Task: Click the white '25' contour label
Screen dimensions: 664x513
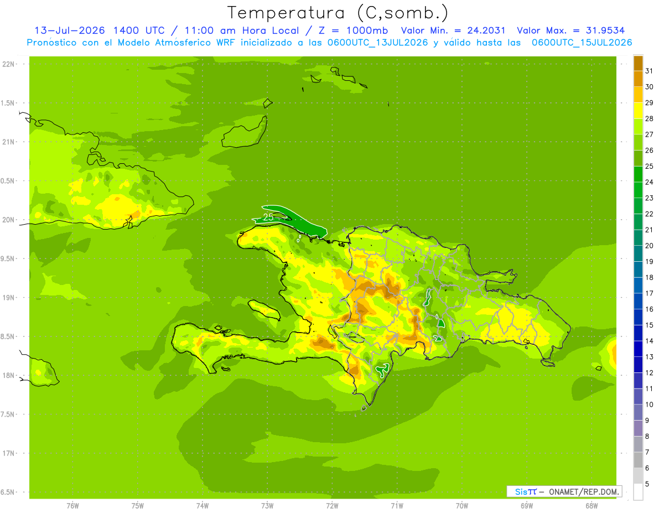Action: tap(268, 217)
